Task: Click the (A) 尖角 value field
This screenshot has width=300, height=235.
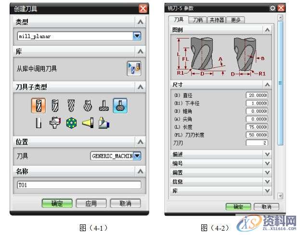Action: [x=257, y=119]
